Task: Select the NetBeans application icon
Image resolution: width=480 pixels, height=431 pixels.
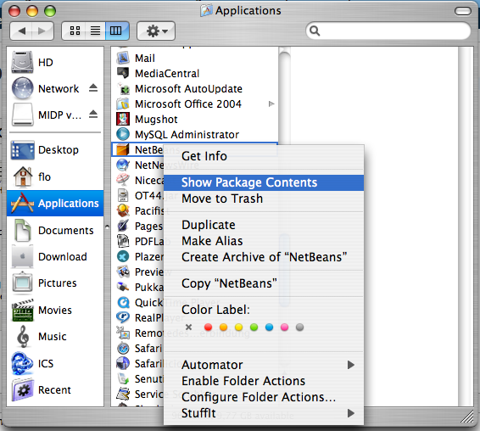Action: pos(123,150)
